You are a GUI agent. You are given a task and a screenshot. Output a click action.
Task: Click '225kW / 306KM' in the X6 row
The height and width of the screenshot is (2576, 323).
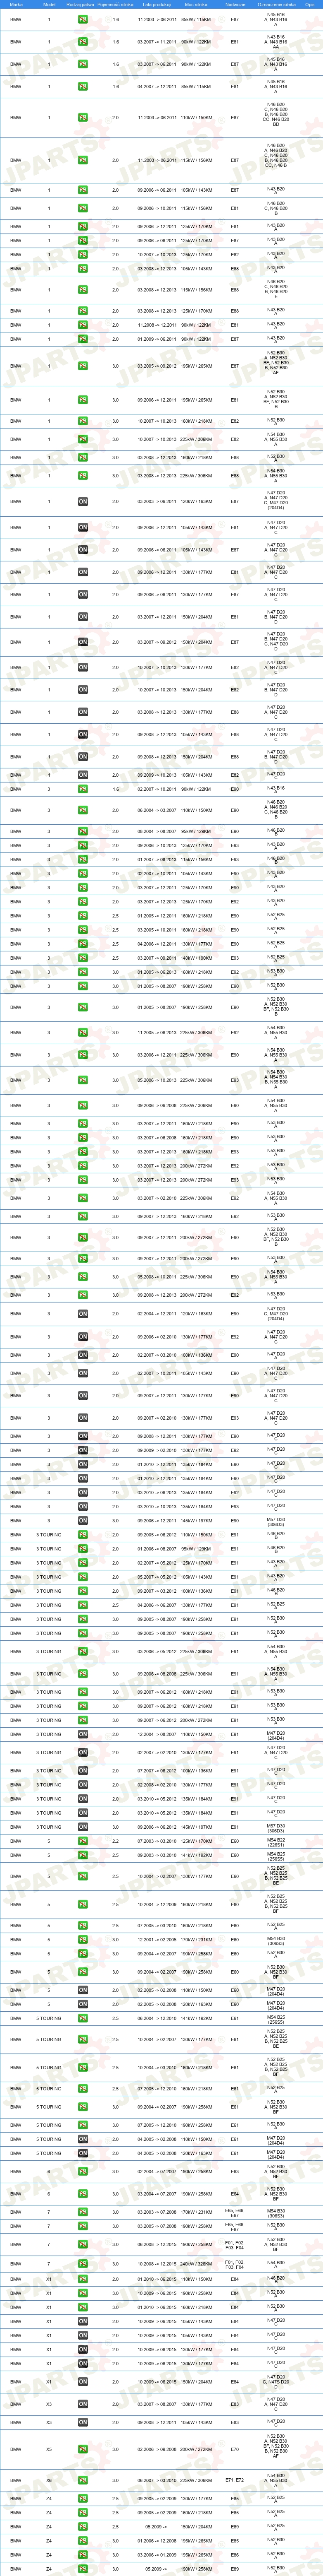coord(196,2480)
